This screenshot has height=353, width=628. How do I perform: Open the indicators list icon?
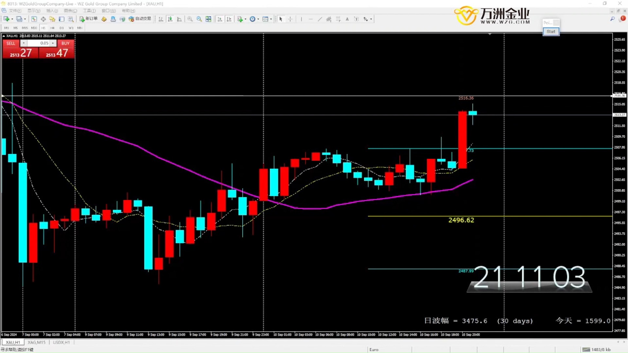click(x=240, y=19)
